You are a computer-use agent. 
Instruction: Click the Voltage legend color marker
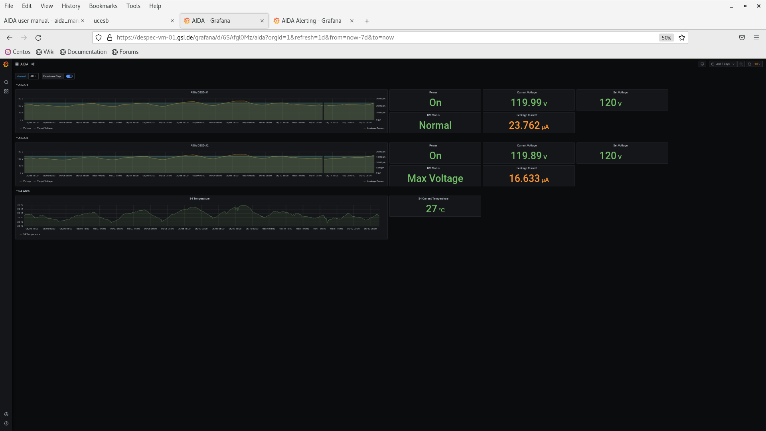[x=20, y=128]
